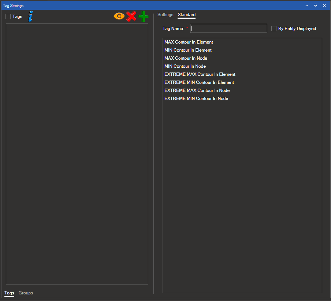The width and height of the screenshot is (331, 301).
Task: Open the panel options dropdown arrow
Action: [x=307, y=5]
